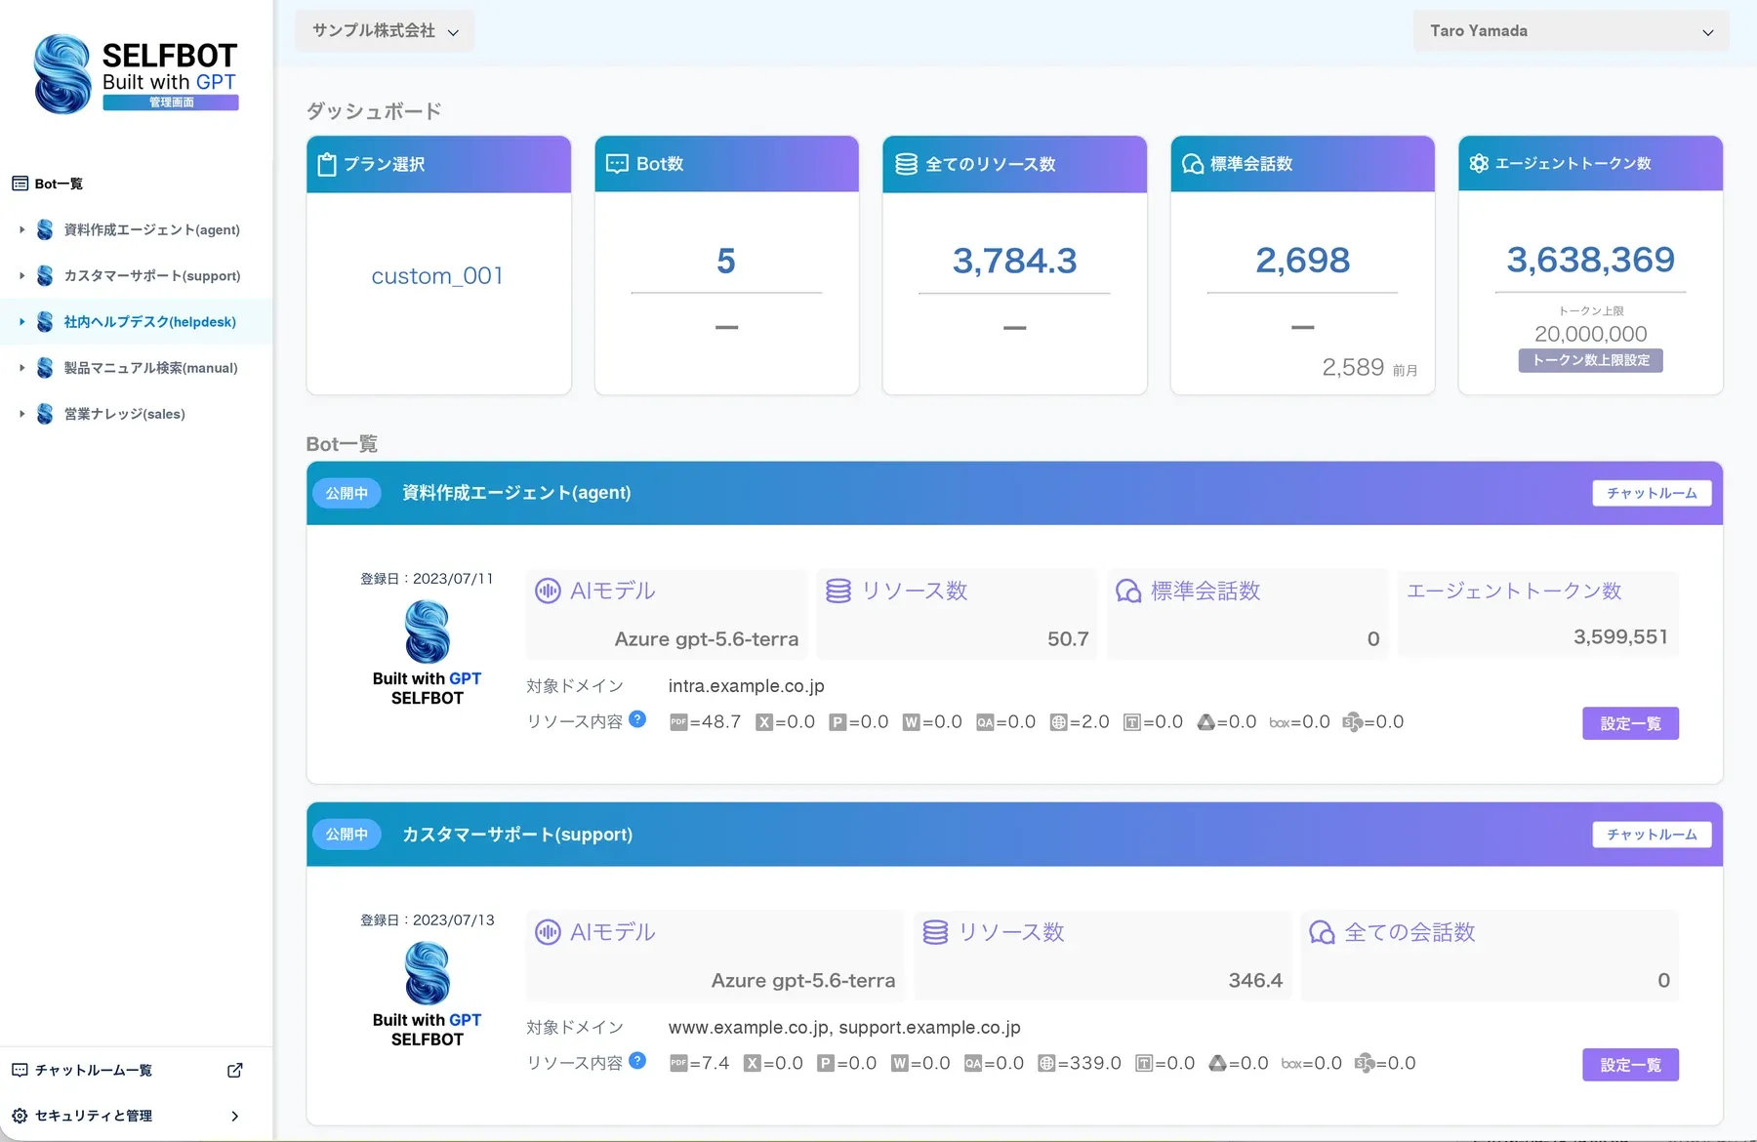
Task: Click the Bot一覧 list icon in sidebar
Action: coord(20,184)
